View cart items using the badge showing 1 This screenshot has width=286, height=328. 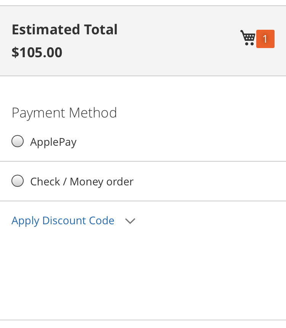click(265, 39)
